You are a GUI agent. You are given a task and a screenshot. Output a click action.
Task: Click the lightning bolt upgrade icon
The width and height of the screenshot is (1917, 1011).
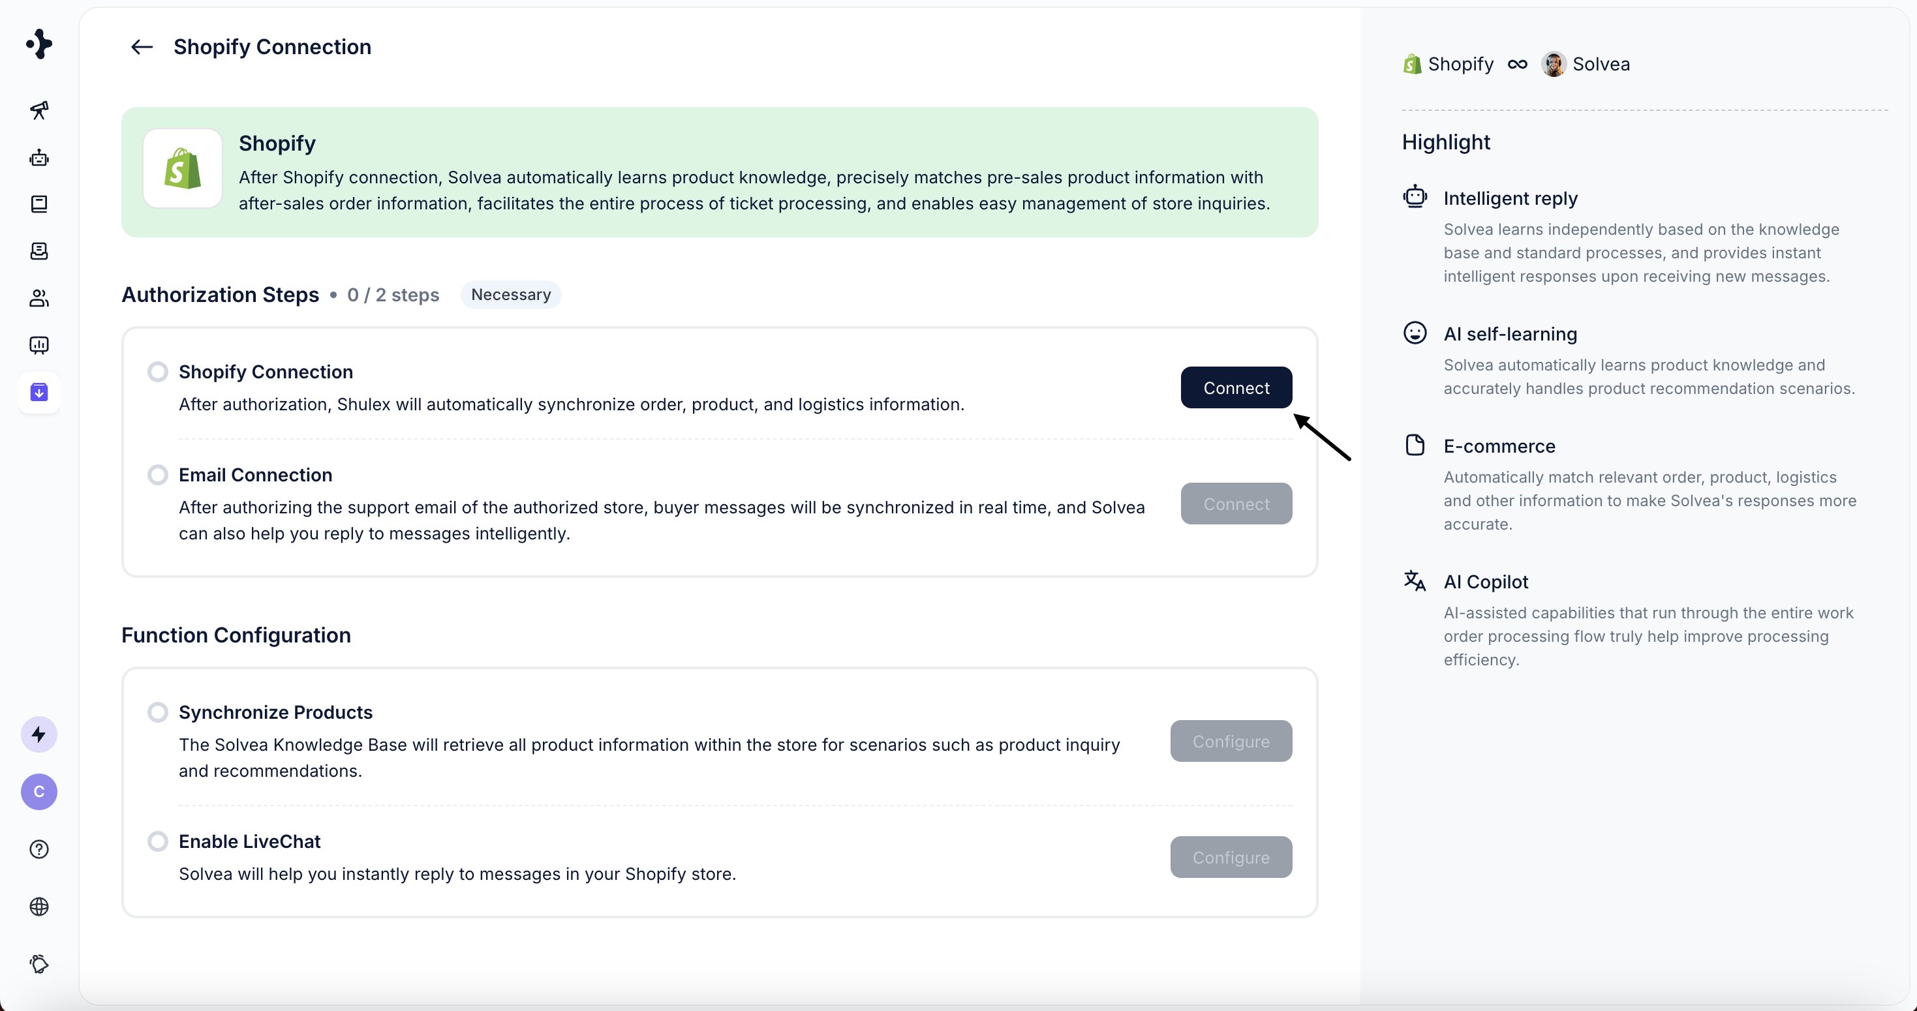point(38,734)
